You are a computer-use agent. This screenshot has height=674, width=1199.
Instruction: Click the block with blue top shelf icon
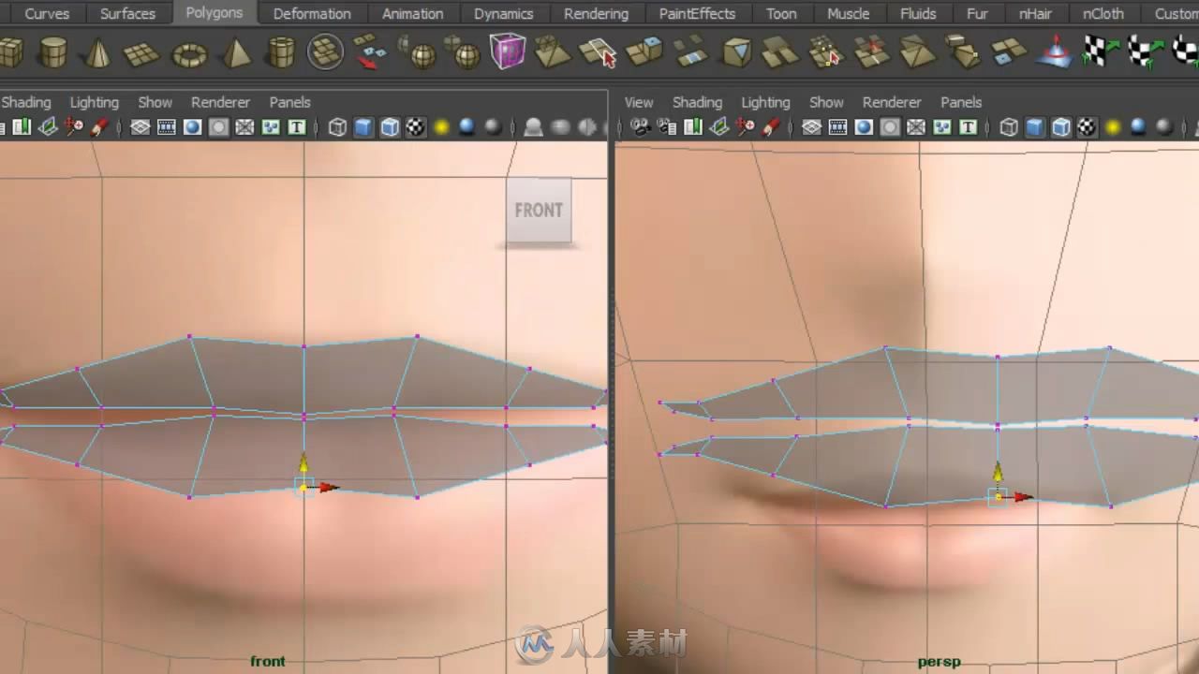tap(644, 52)
